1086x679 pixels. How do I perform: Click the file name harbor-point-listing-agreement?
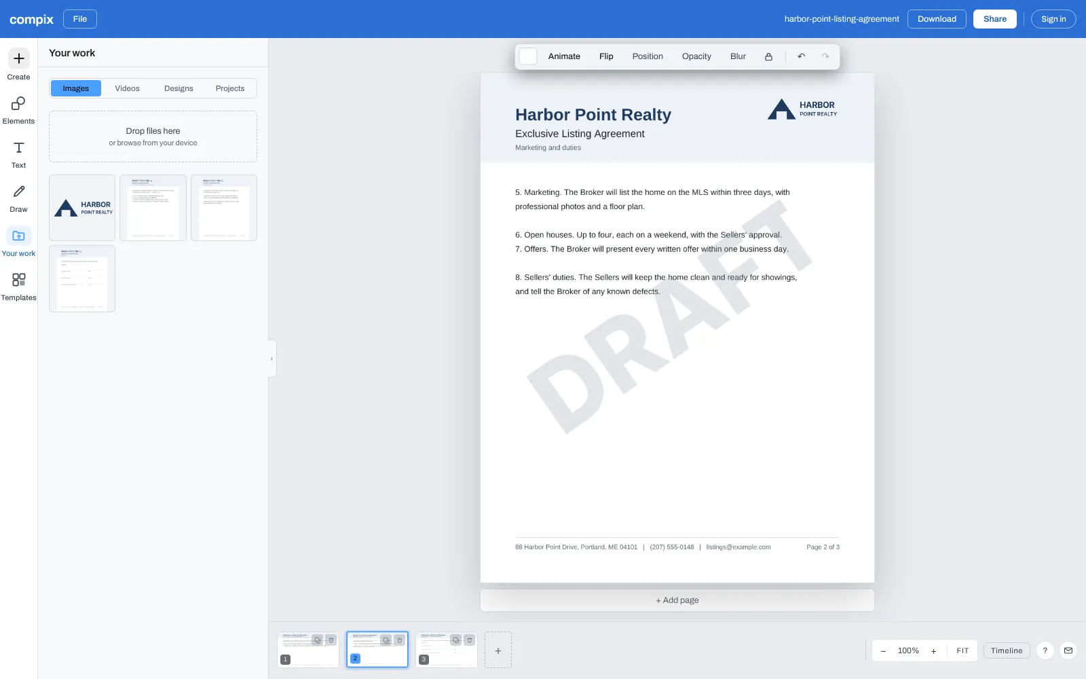(x=842, y=19)
